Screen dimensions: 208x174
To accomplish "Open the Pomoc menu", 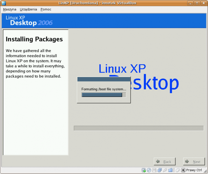I will 46,9.
